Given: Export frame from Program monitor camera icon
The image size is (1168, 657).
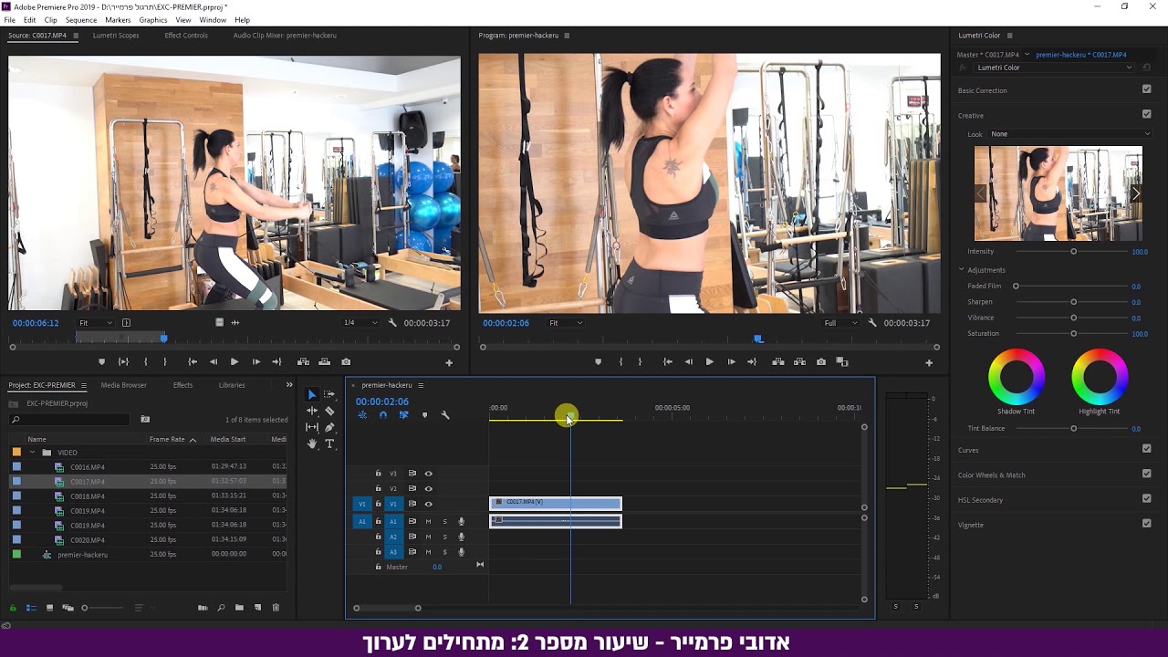Looking at the screenshot, I should 821,362.
